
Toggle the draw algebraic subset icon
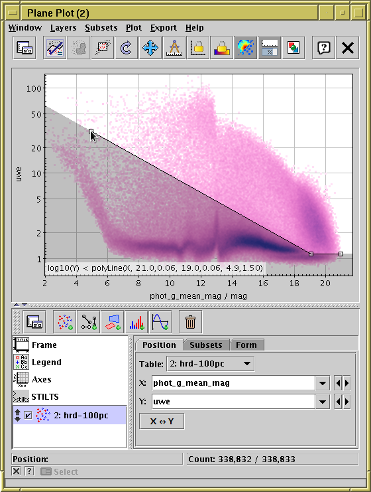point(55,48)
